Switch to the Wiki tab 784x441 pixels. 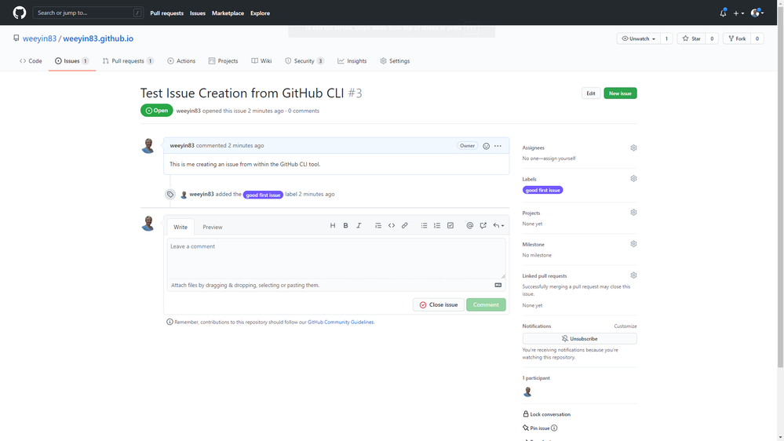point(261,61)
